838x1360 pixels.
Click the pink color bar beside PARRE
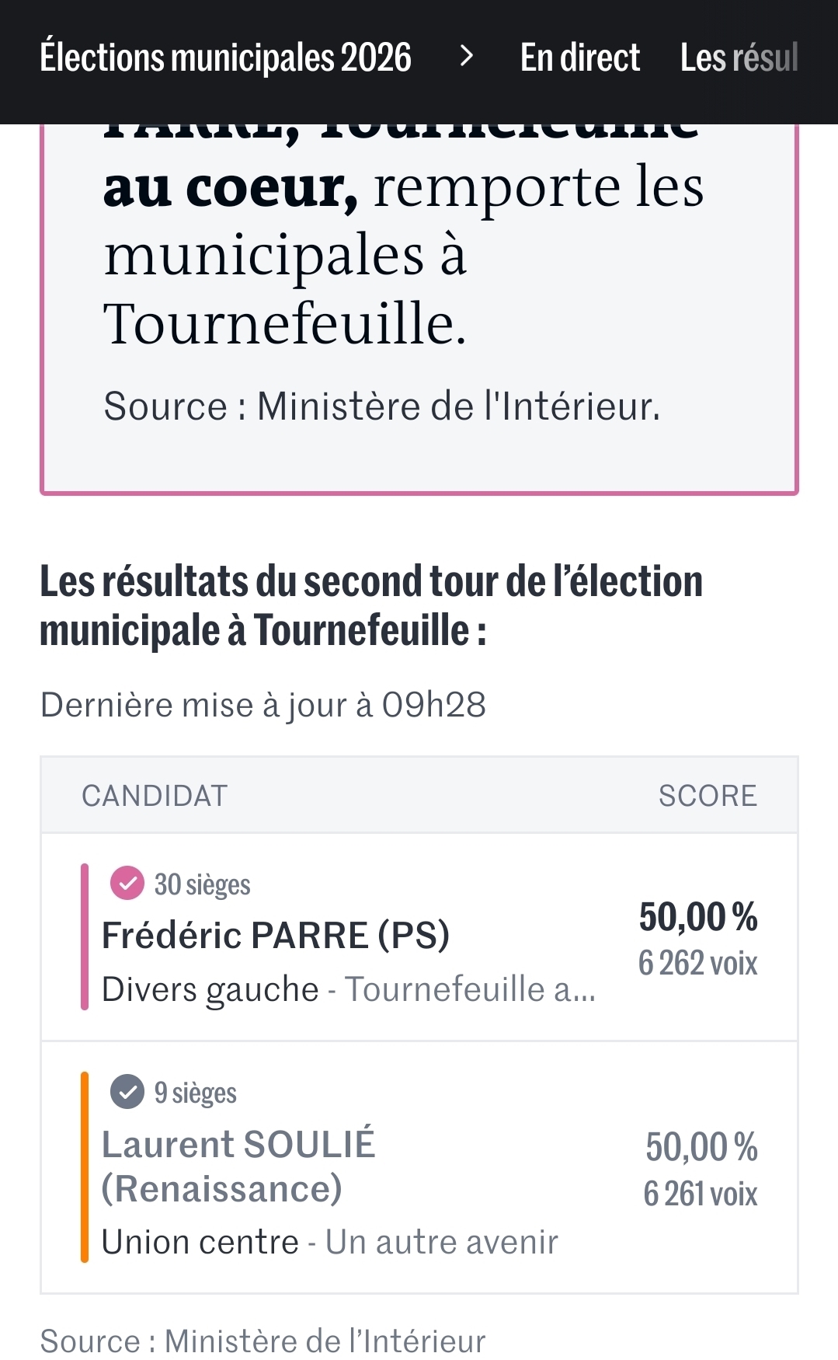(x=85, y=936)
